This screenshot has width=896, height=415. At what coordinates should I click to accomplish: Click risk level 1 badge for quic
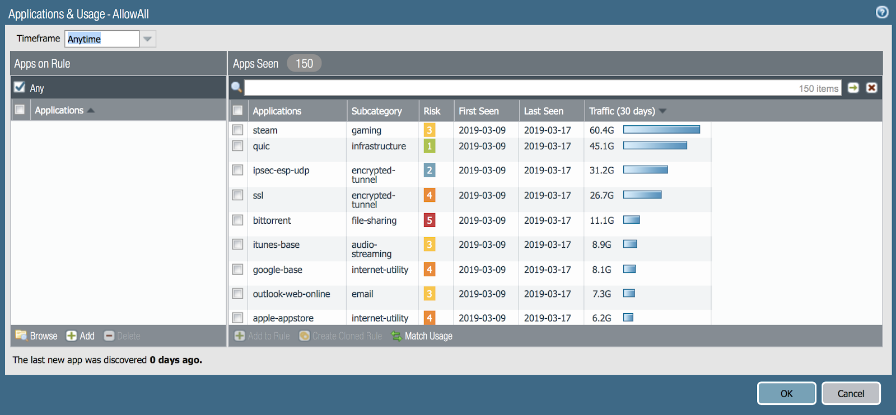click(x=430, y=146)
